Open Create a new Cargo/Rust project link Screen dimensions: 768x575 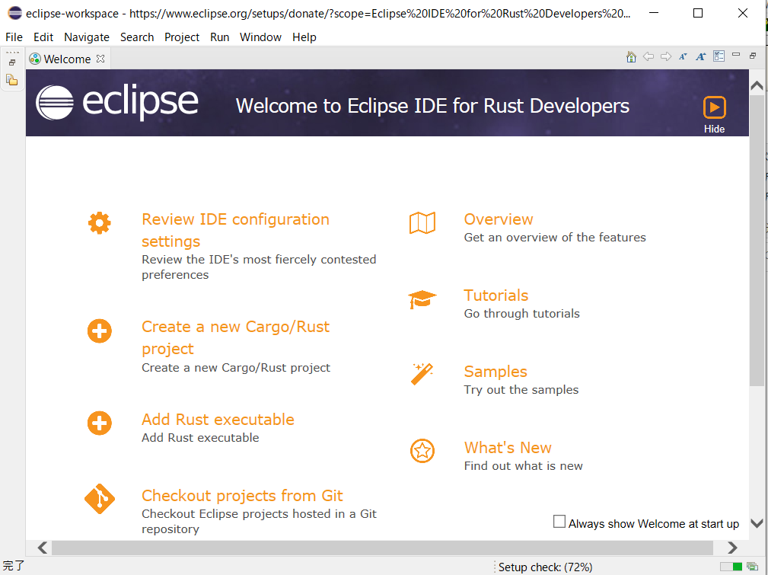pyautogui.click(x=236, y=337)
